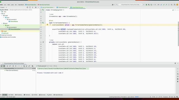179x100 pixels.
Task: Open the Profiler tool window tab
Action: click(x=34, y=95)
